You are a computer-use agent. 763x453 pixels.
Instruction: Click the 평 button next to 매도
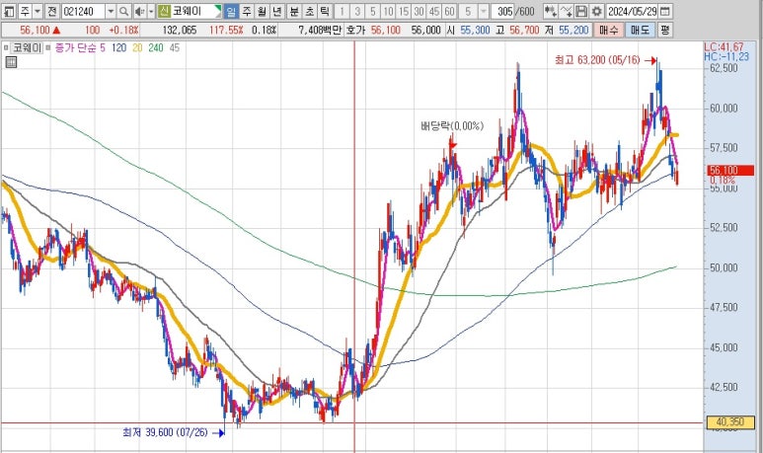tap(664, 31)
